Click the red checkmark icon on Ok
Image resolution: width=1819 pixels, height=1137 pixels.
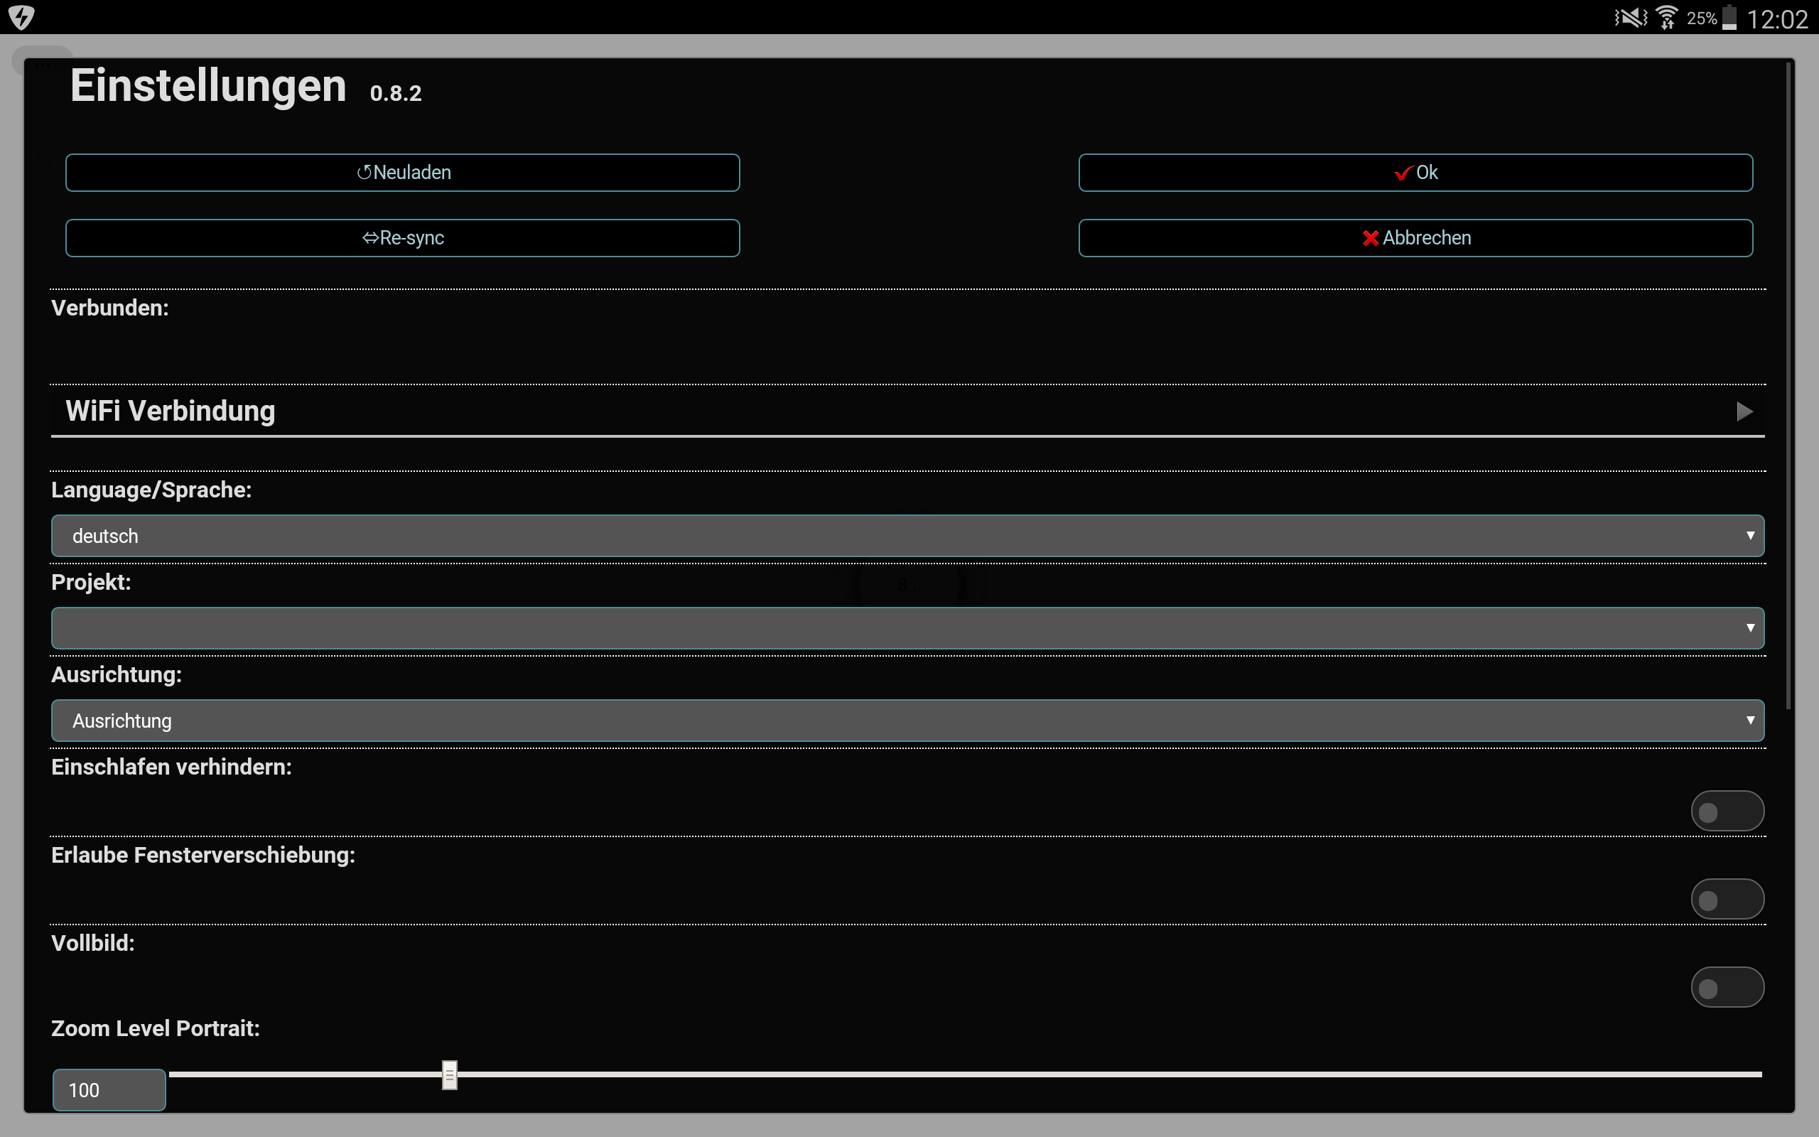1403,173
